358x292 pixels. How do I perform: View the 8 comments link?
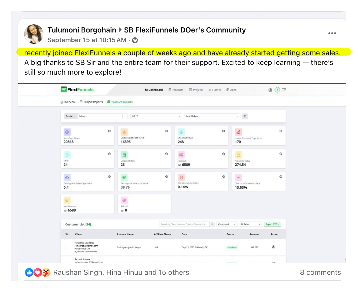[x=320, y=272]
